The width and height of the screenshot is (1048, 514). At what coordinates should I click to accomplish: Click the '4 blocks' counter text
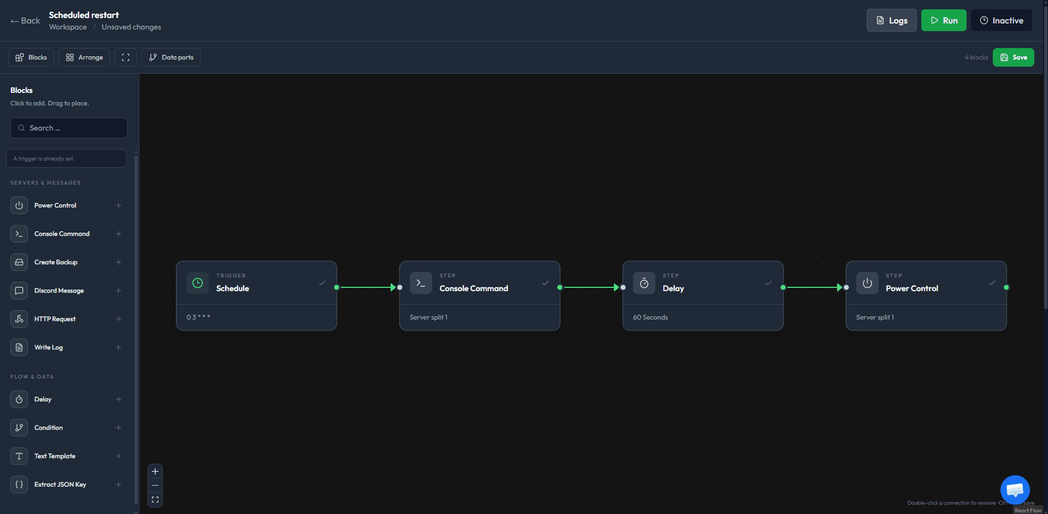tap(976, 57)
